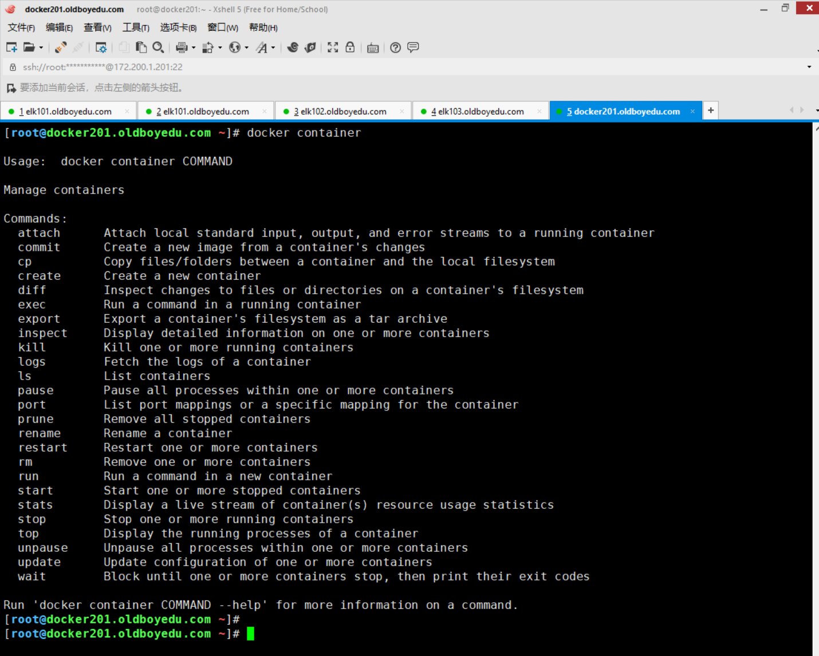Click the Paste clipboard icon
This screenshot has width=819, height=656.
click(x=141, y=48)
